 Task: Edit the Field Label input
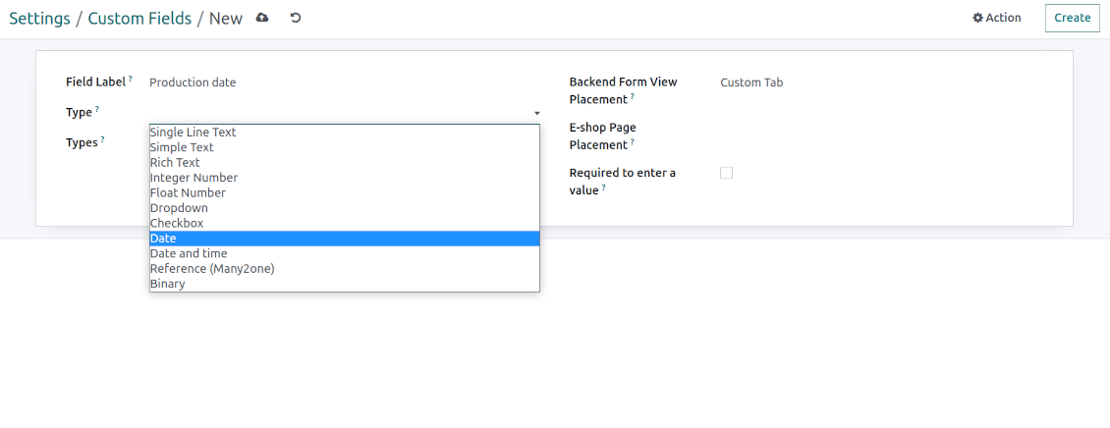click(x=344, y=82)
